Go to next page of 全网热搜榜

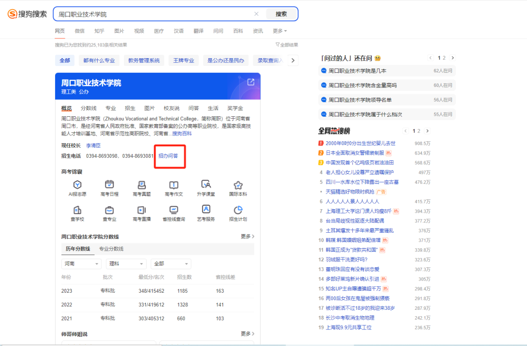point(427,131)
